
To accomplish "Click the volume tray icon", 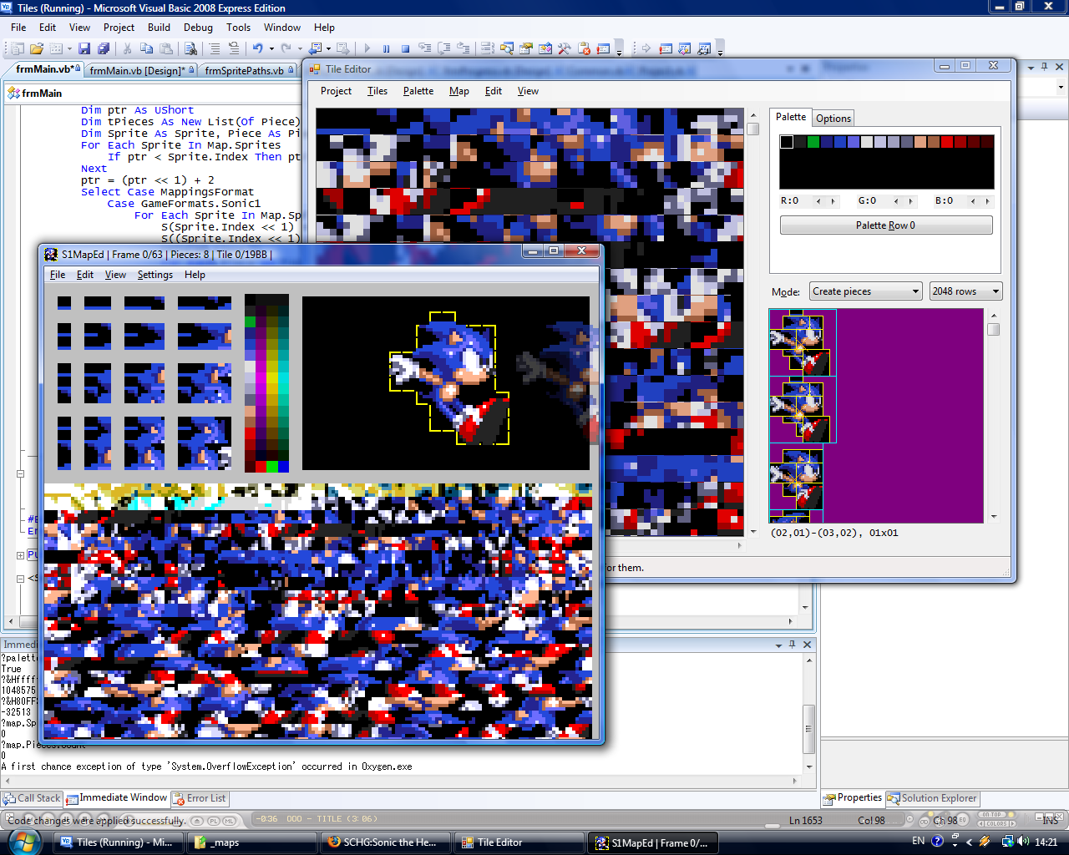I will pos(1024,842).
